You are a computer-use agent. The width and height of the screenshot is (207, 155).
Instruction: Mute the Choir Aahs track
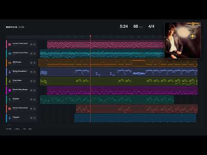coord(31,81)
